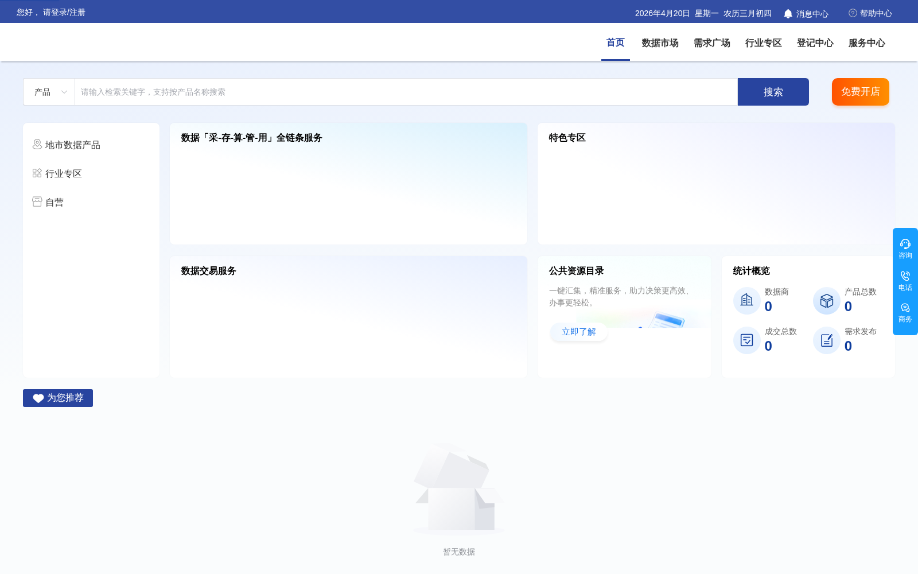The width and height of the screenshot is (918, 574).
Task: Click the 搜索 button
Action: tap(773, 92)
